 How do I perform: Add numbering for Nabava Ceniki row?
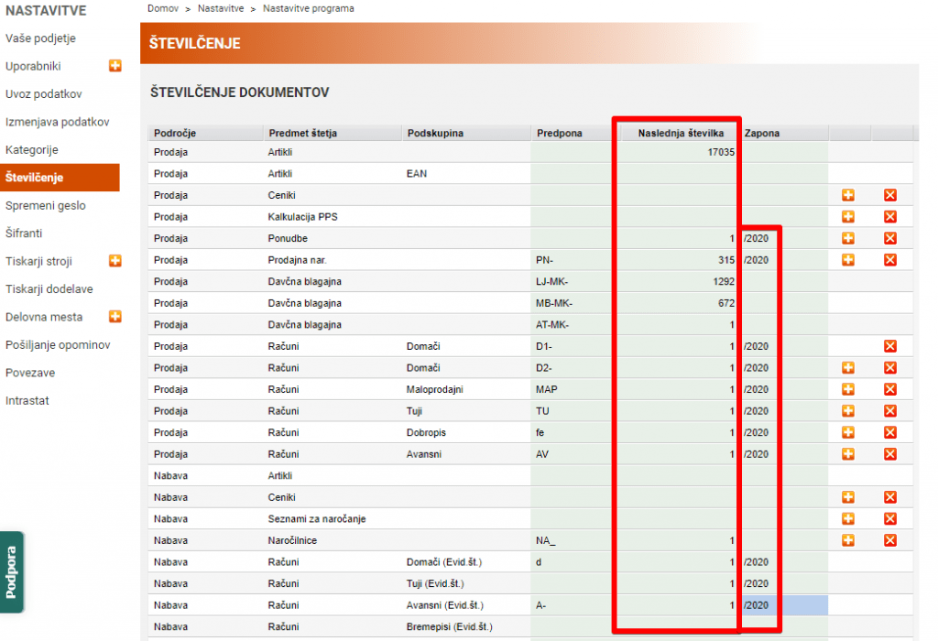click(x=848, y=497)
